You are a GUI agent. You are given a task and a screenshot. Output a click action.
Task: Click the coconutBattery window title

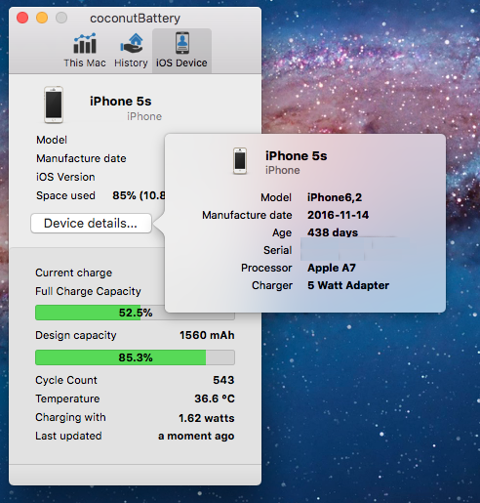[x=135, y=19]
